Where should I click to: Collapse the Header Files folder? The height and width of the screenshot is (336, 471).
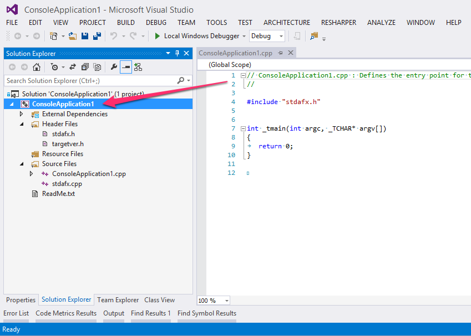[x=22, y=124]
